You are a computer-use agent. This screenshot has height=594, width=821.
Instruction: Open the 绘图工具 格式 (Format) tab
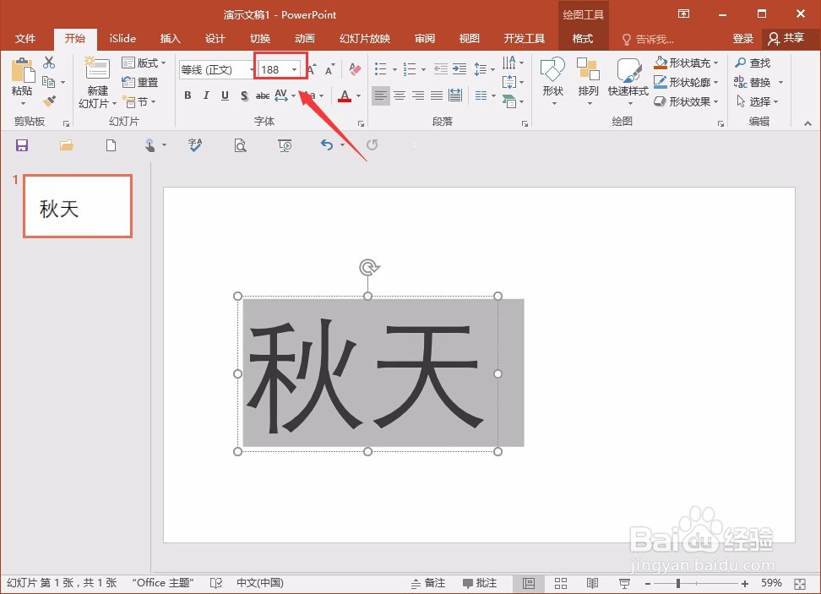584,38
